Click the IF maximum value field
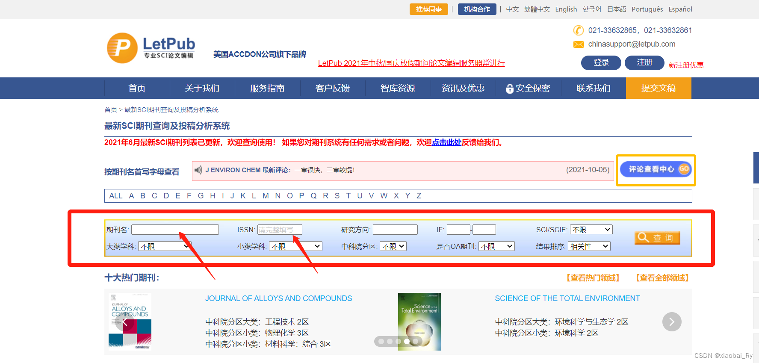This screenshot has height=363, width=759. 484,230
